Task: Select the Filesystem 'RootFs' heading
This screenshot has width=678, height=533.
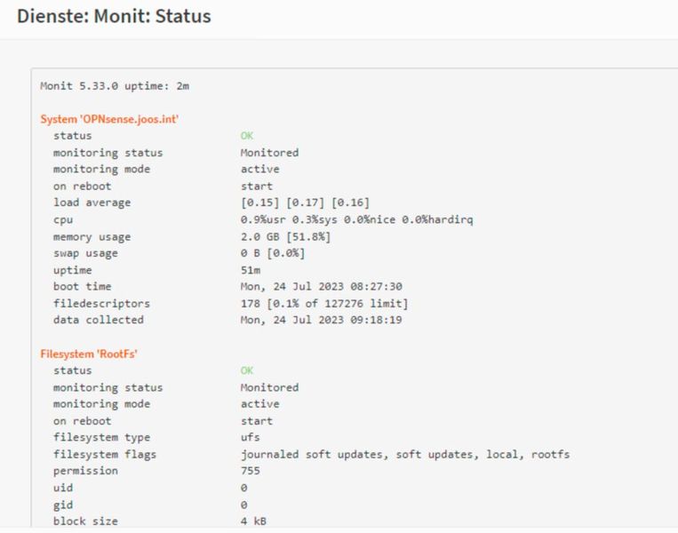Action: tap(87, 354)
